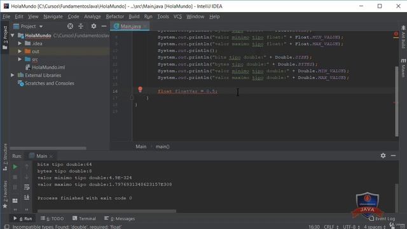Click the Down stack trace arrow

(x=27, y=177)
